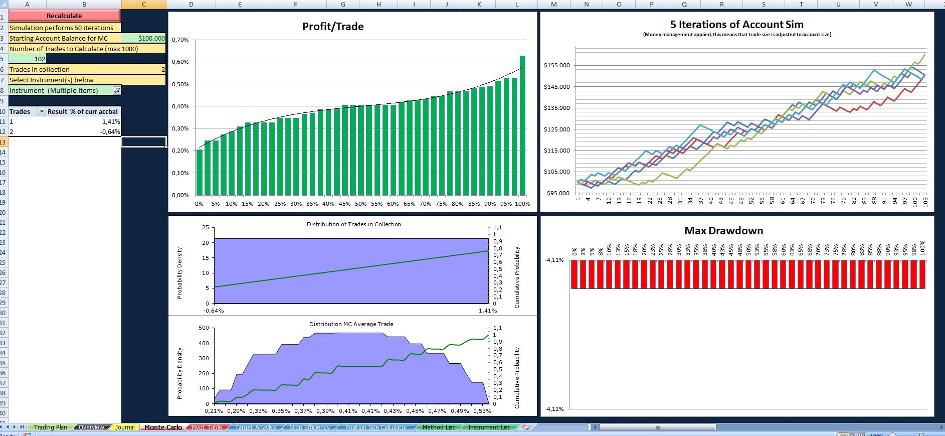Open the Instrument filter dropdown

(117, 90)
